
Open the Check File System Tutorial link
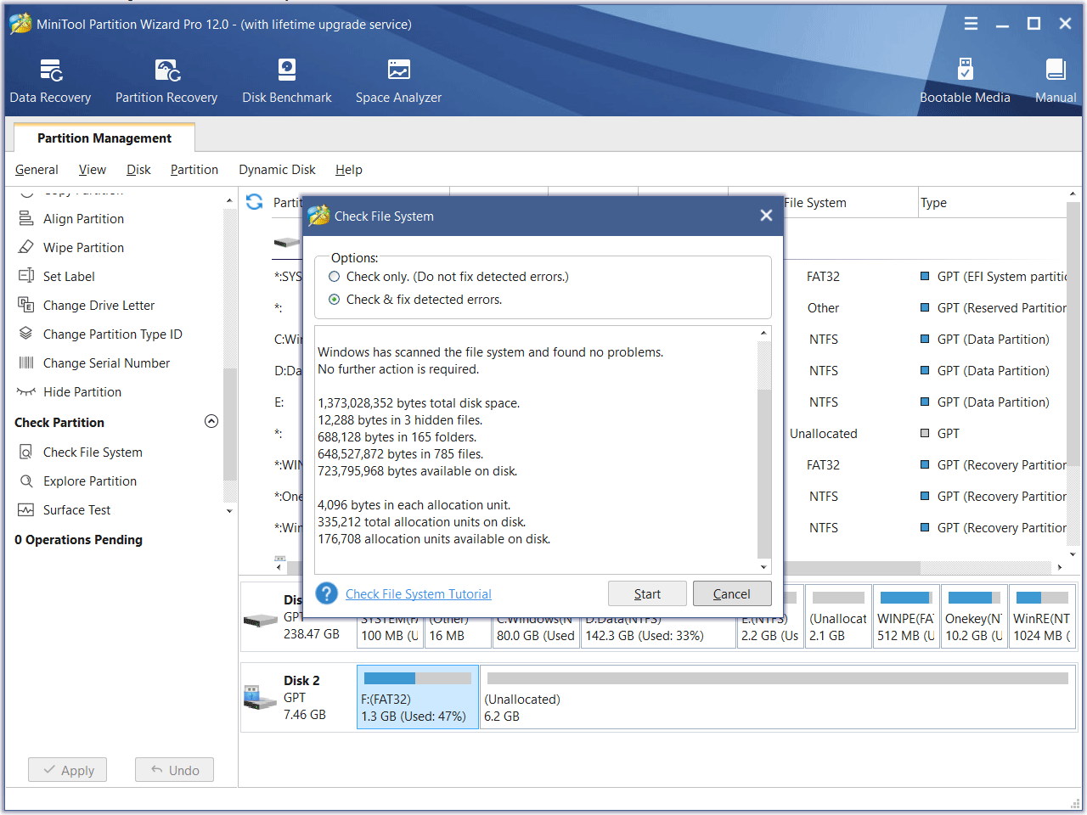click(419, 593)
